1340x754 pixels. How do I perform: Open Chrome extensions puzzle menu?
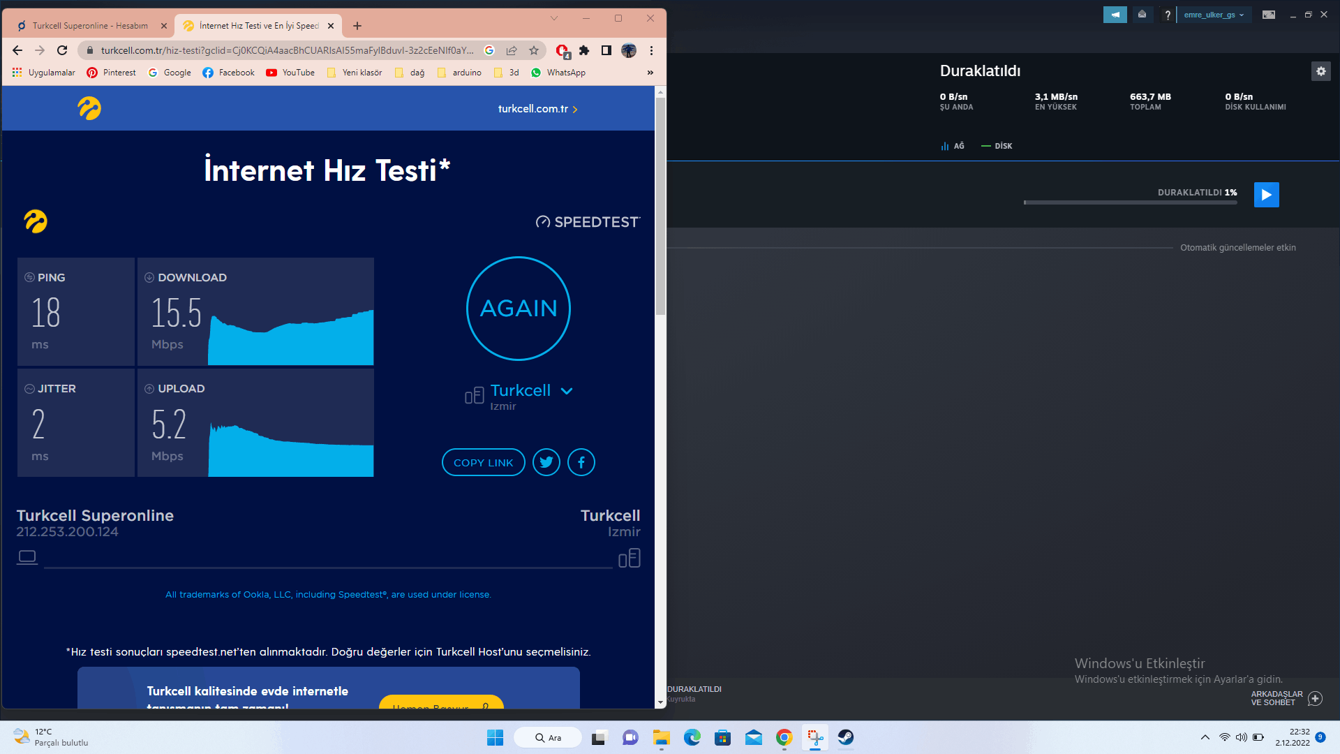(584, 50)
